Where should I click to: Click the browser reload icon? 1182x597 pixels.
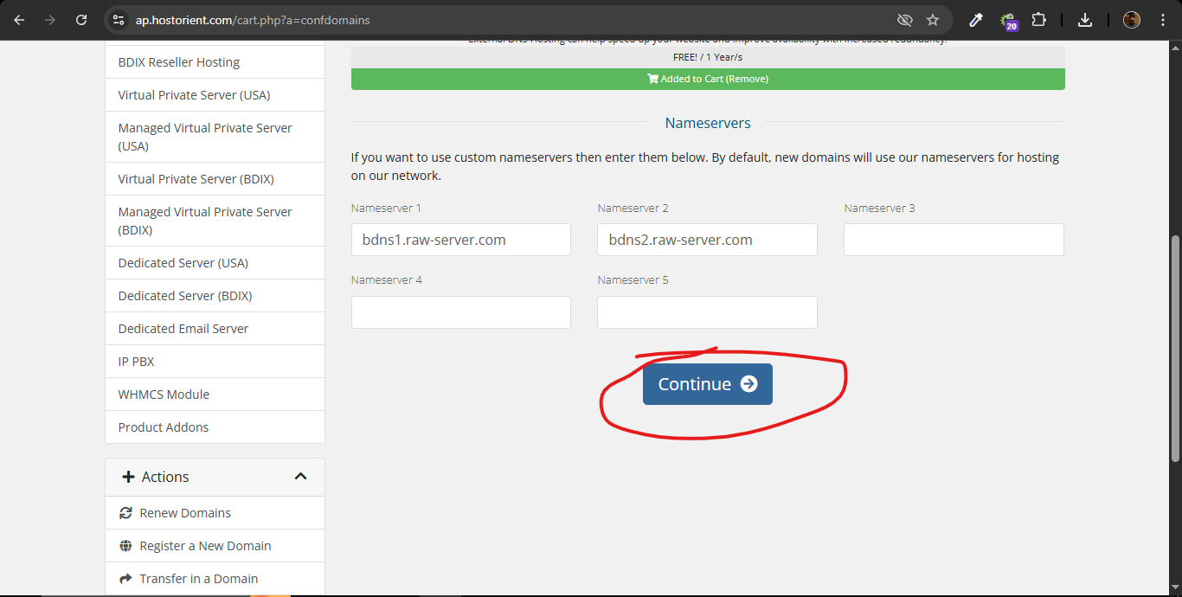(x=81, y=20)
